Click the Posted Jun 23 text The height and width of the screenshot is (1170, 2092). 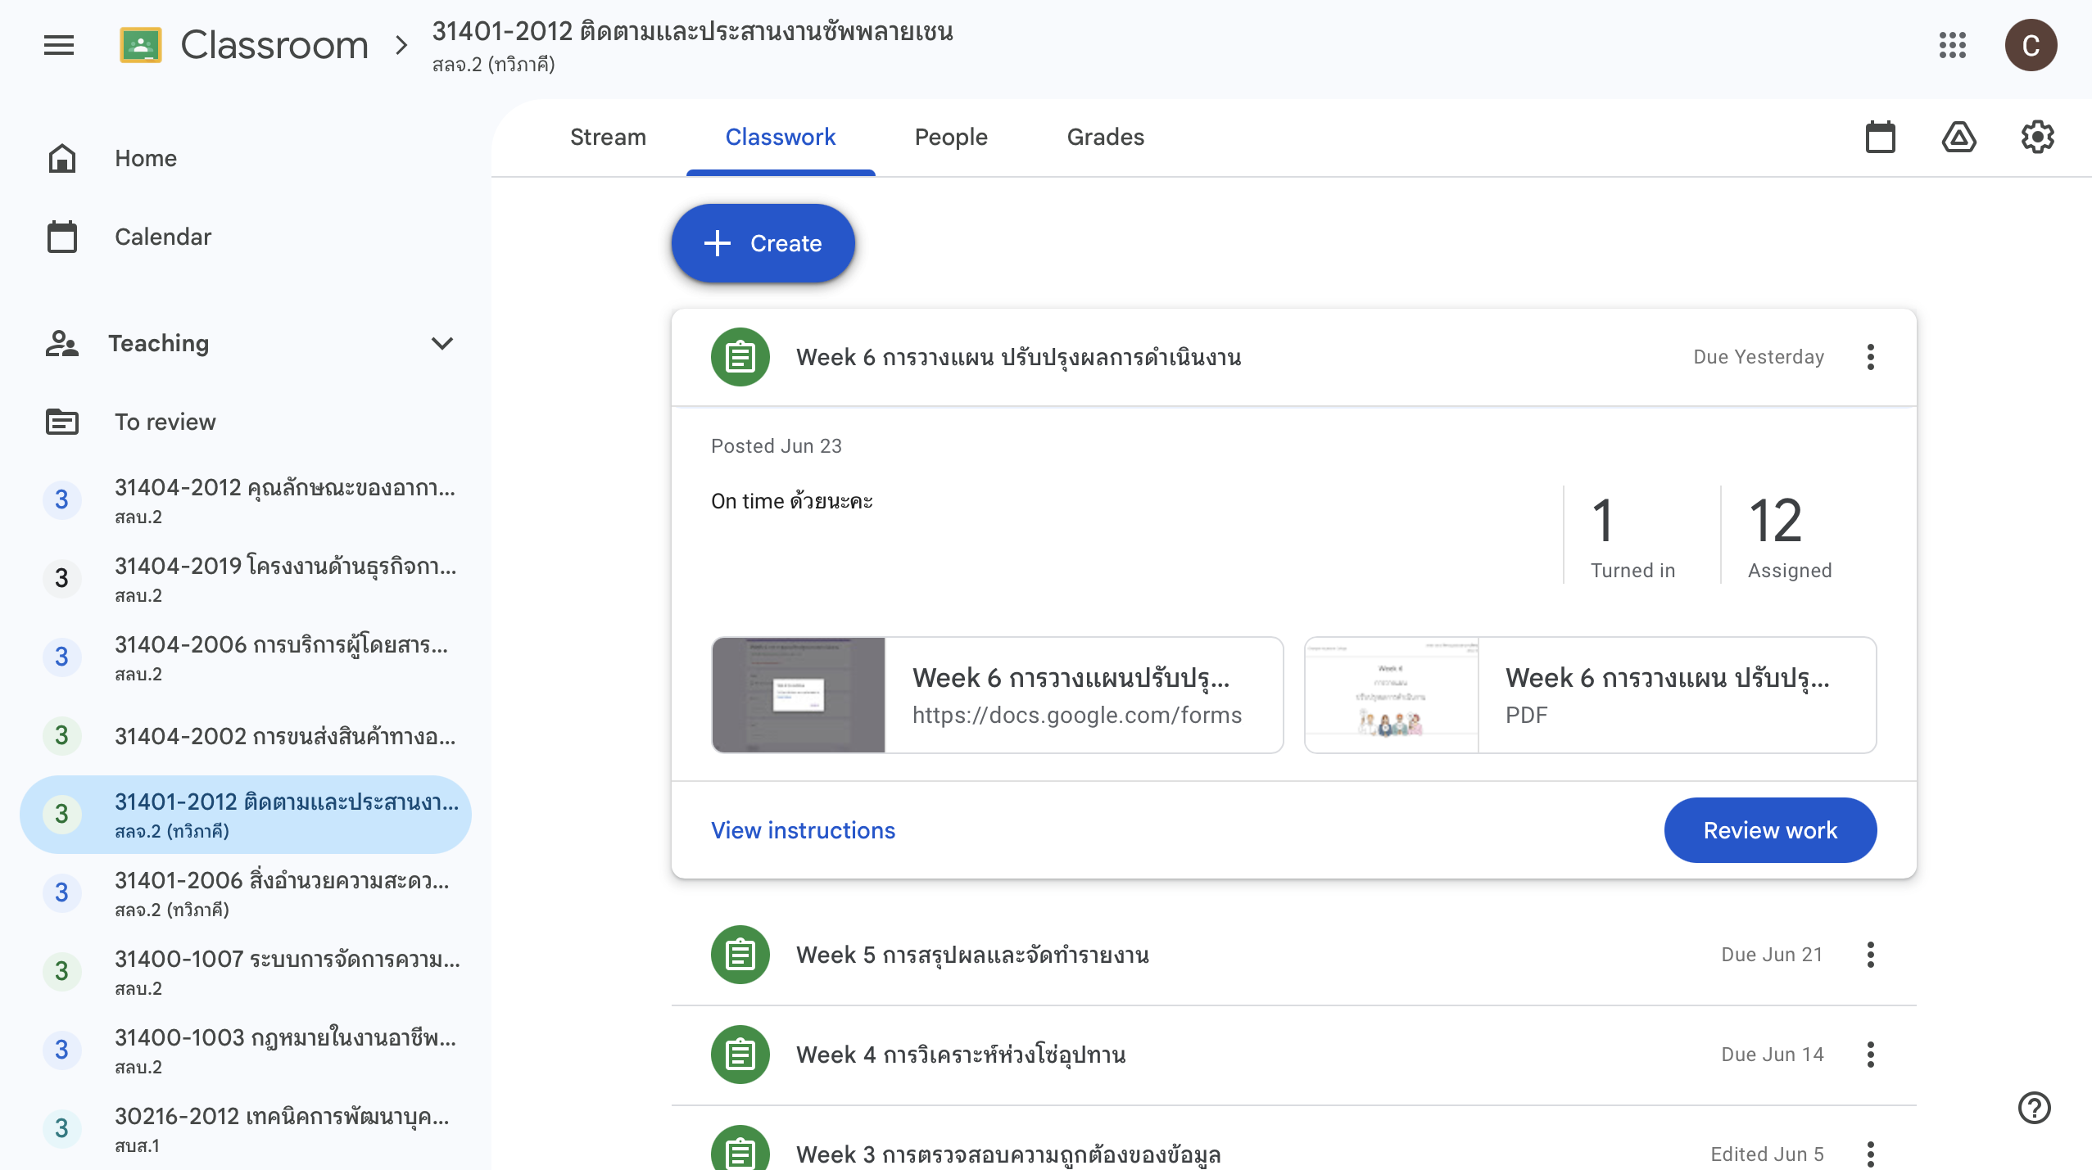[x=777, y=446]
